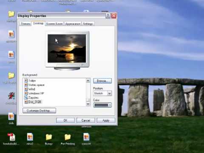
Task: Open the For Printing folder
Action: pos(68,137)
